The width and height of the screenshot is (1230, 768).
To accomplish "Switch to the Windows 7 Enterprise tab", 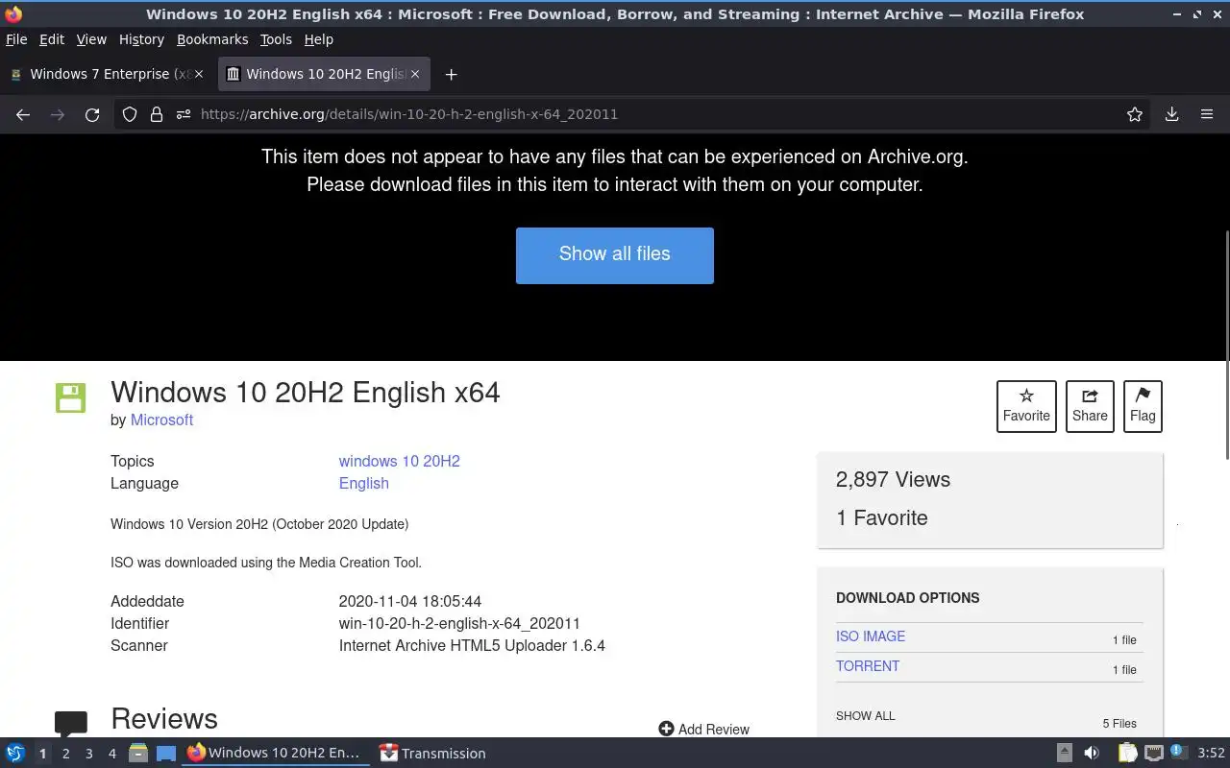I will point(107,74).
